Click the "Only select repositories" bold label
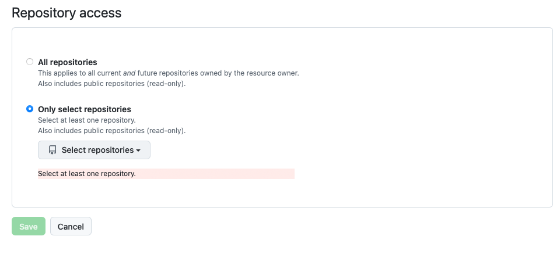 pos(85,109)
